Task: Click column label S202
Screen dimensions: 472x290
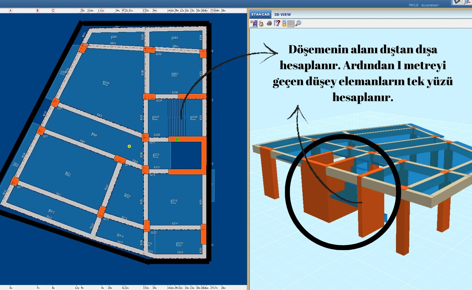Action: point(159,54)
